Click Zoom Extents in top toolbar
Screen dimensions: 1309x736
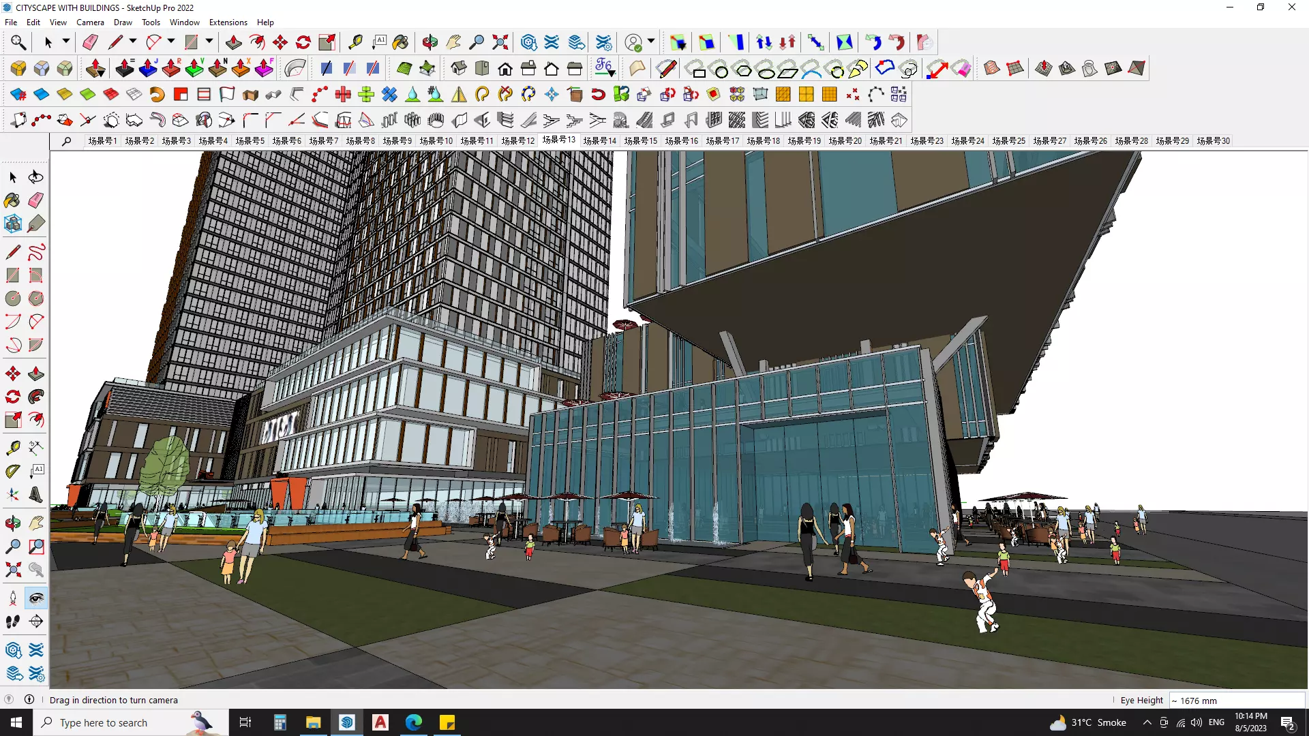point(500,42)
